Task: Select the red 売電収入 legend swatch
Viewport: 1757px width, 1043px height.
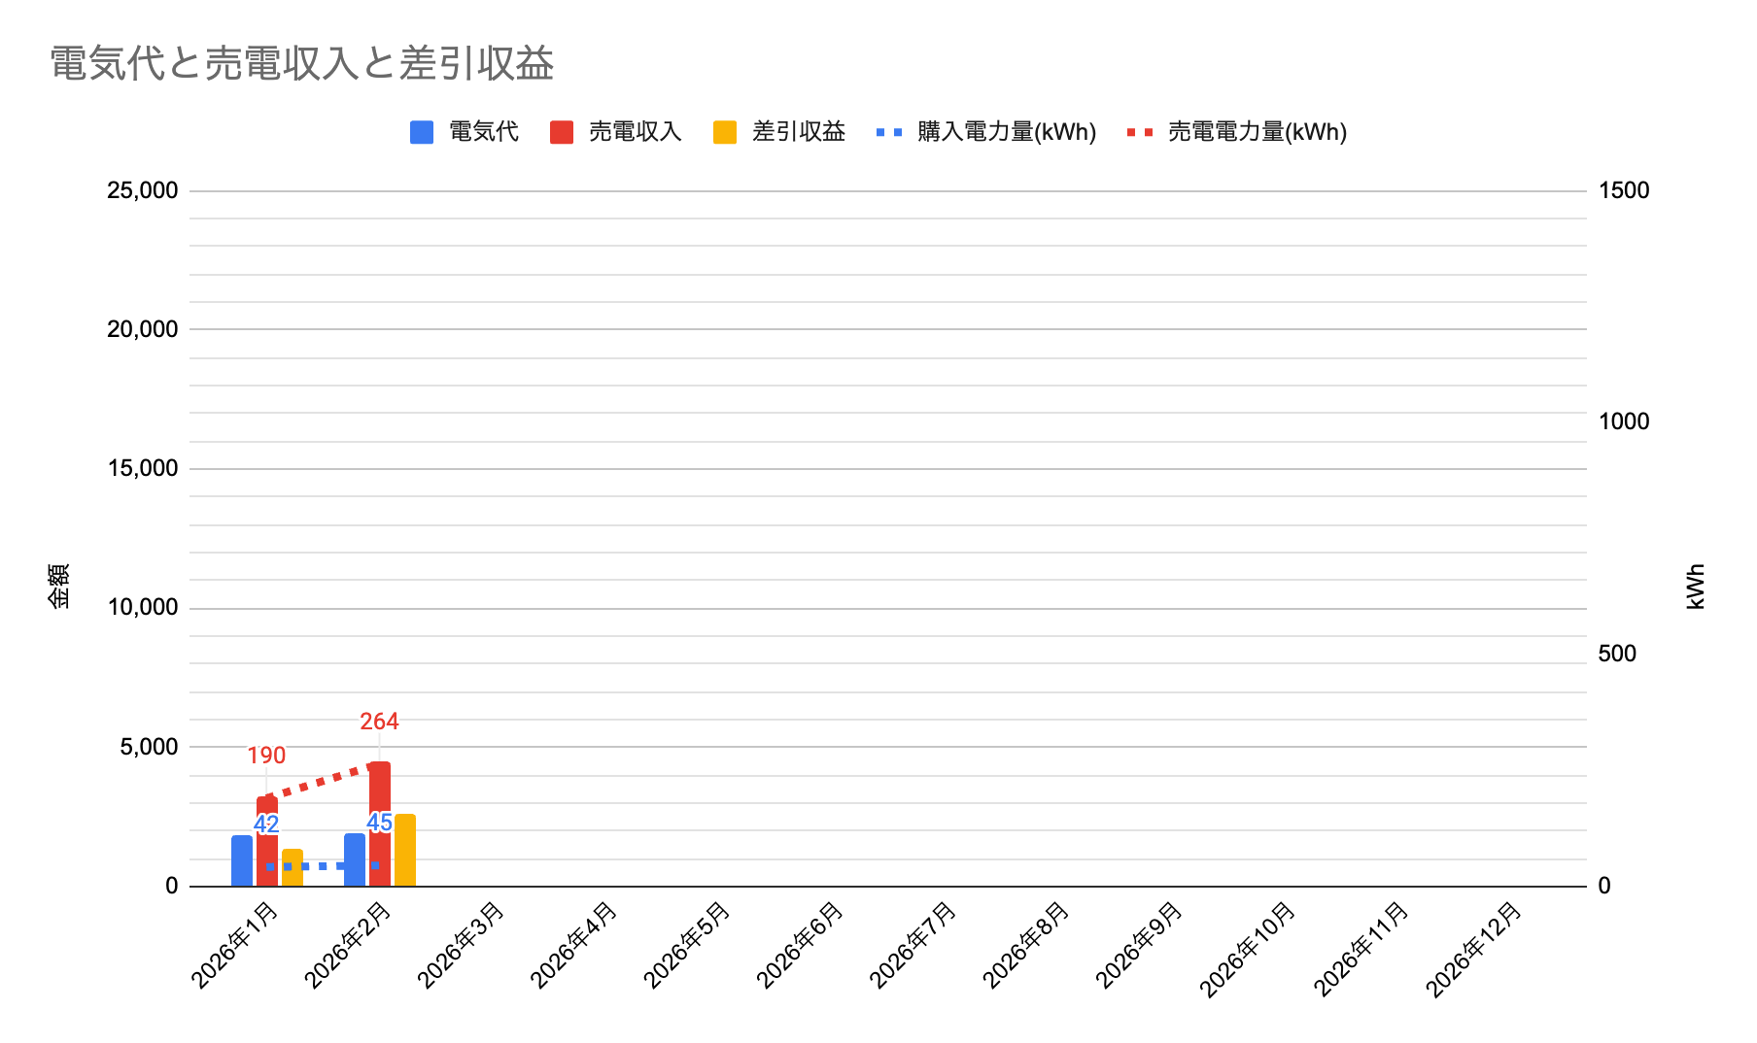Action: tap(561, 132)
